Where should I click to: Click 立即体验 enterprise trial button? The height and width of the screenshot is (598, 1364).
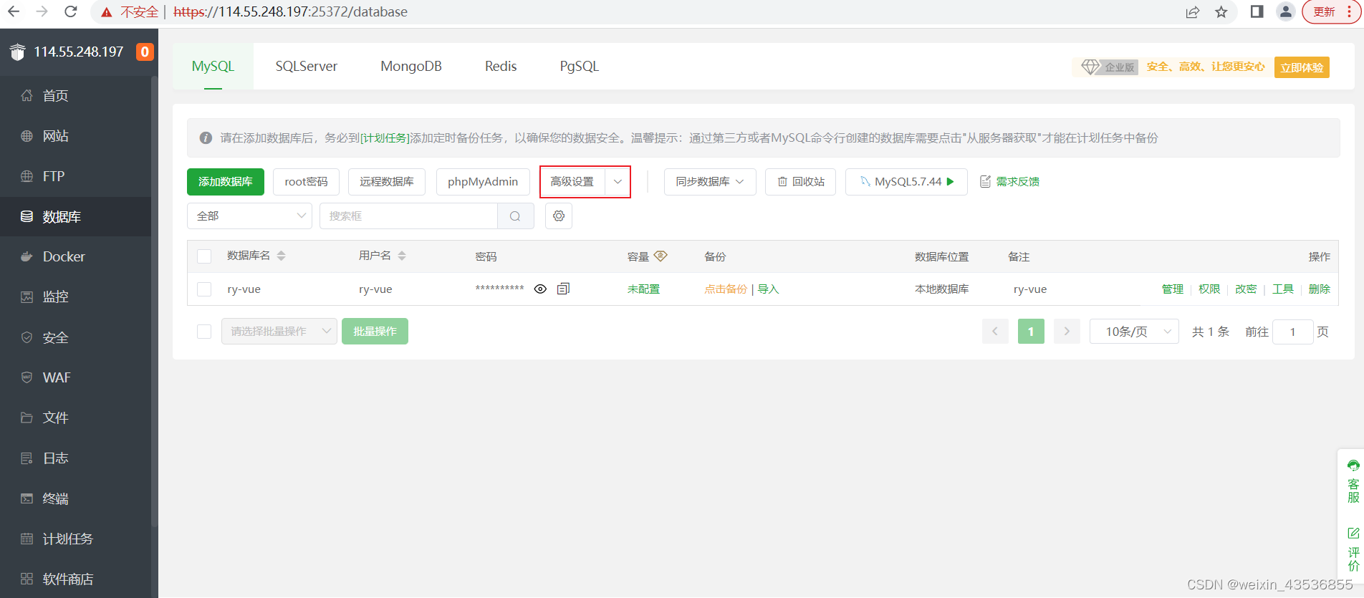click(1302, 67)
